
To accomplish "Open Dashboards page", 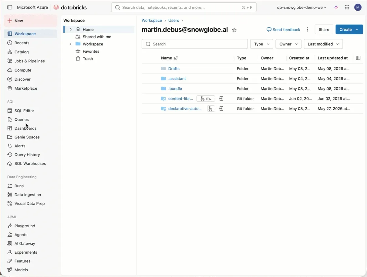I will click(x=30, y=128).
